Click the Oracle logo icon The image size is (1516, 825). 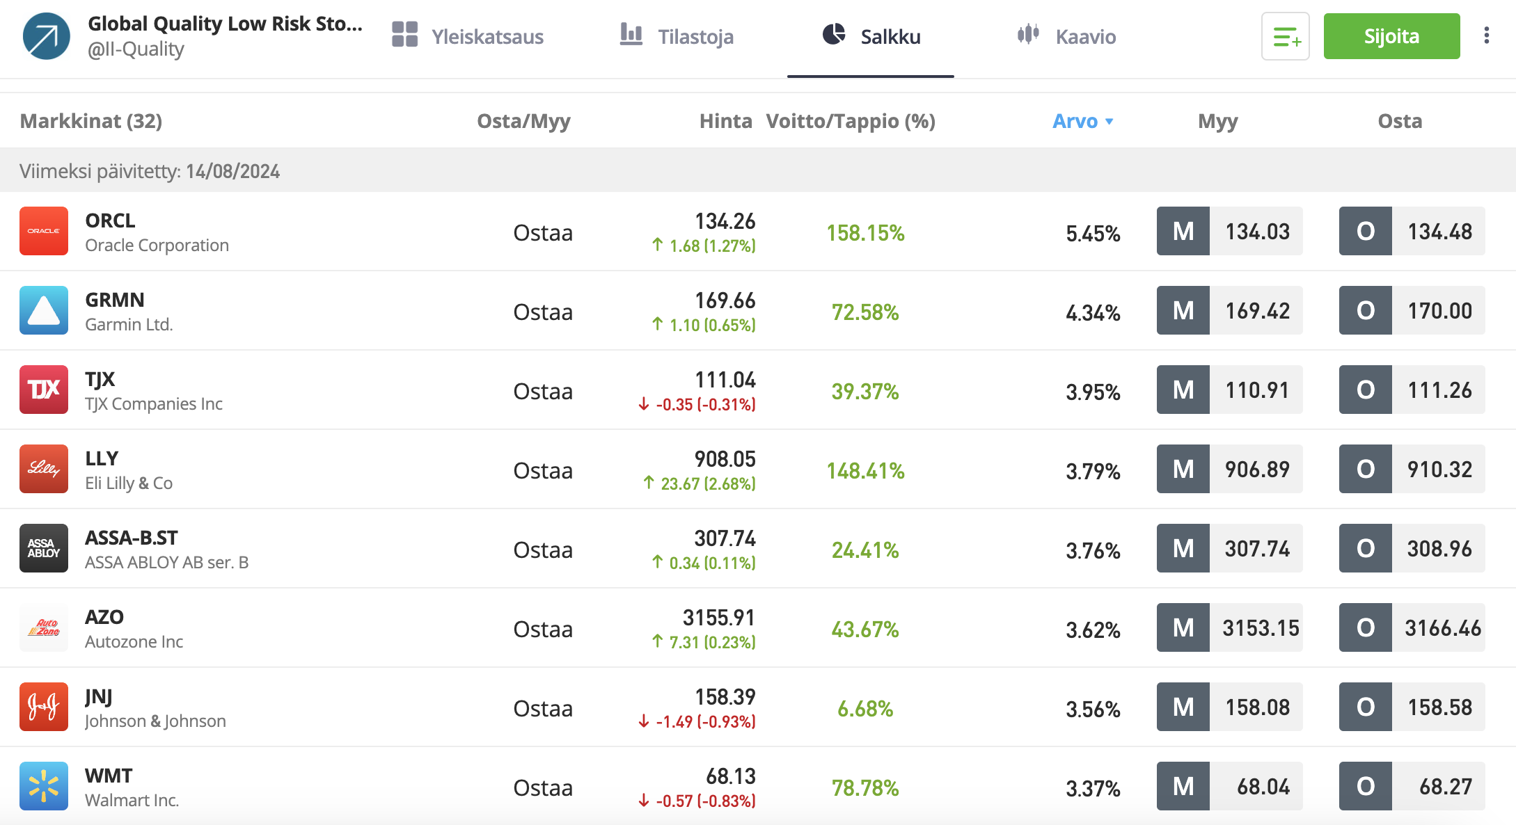click(44, 231)
